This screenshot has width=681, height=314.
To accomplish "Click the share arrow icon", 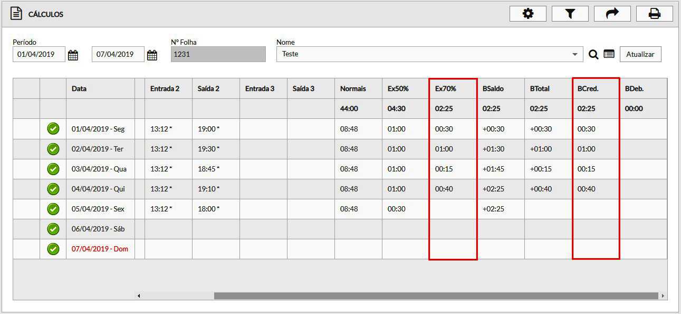I will (x=612, y=14).
